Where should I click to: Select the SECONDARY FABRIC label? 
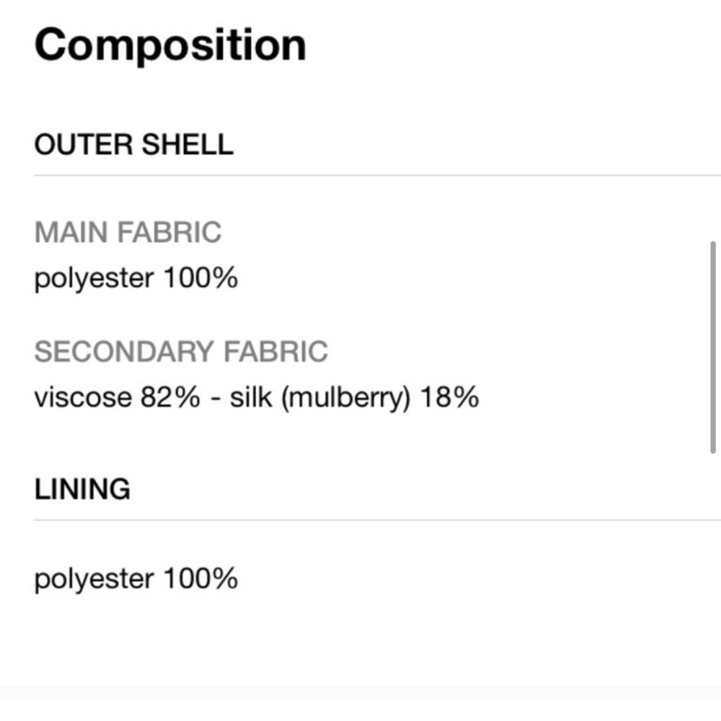pos(181,352)
